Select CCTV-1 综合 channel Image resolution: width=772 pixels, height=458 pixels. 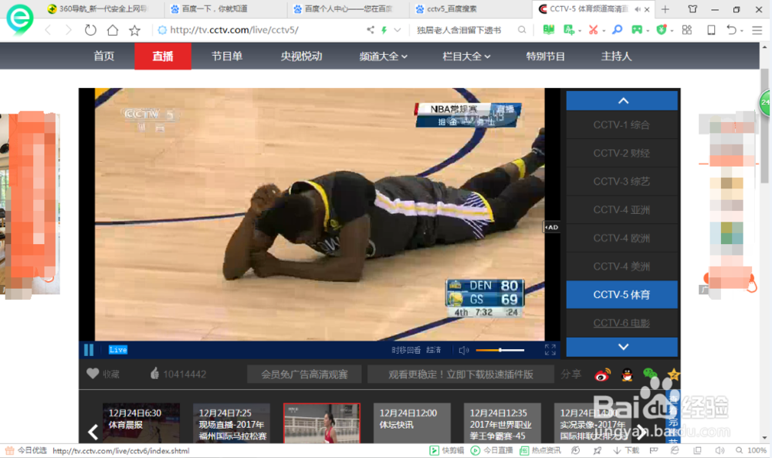click(621, 124)
